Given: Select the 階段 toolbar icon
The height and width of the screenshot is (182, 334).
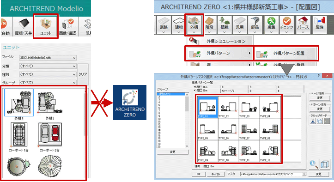Looking at the screenshot, I should pos(209,25).
